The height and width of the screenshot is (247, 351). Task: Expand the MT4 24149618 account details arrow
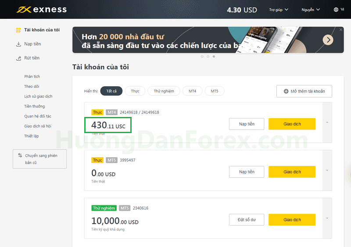pyautogui.click(x=327, y=122)
